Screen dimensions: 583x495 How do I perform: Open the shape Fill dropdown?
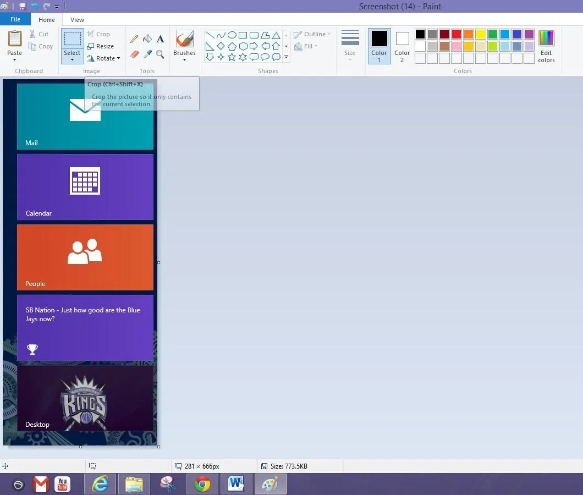click(306, 46)
